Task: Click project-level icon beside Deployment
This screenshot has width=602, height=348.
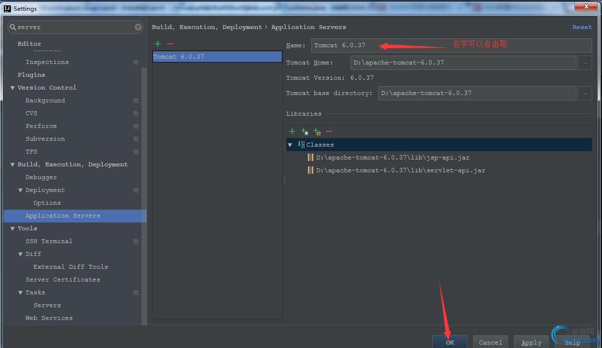Action: coord(136,190)
